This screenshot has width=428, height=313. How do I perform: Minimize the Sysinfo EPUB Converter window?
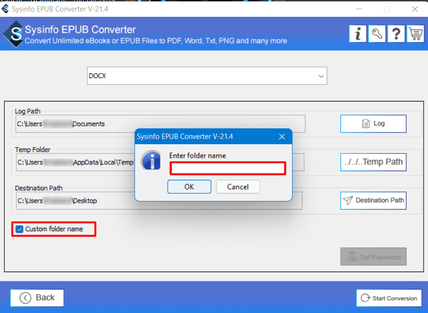point(359,9)
